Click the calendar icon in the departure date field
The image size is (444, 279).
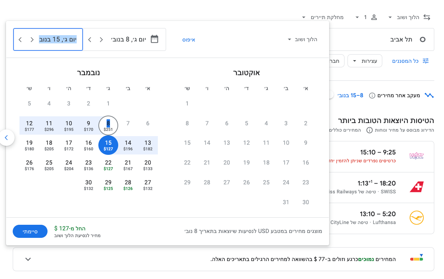pyautogui.click(x=154, y=39)
